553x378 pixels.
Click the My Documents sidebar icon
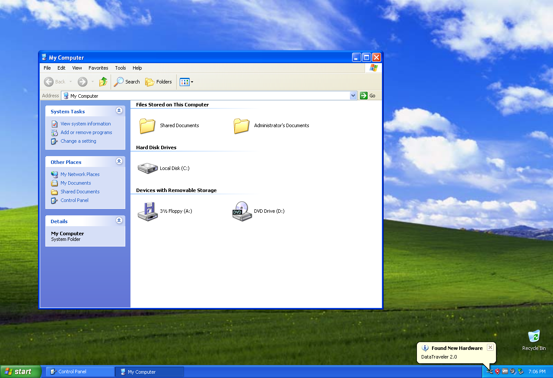click(x=54, y=183)
